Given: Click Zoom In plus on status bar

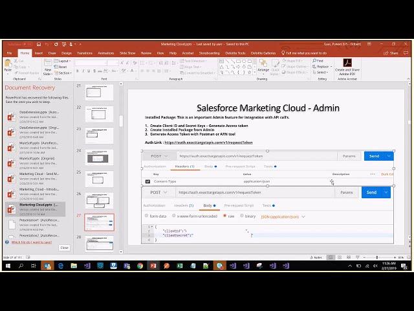Looking at the screenshot, I should click(x=395, y=257).
